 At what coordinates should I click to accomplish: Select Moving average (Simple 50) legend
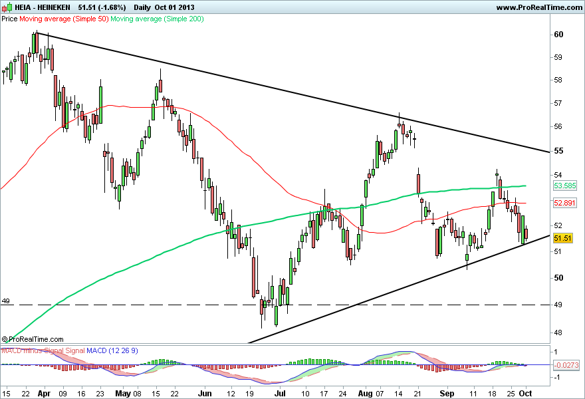[x=64, y=19]
